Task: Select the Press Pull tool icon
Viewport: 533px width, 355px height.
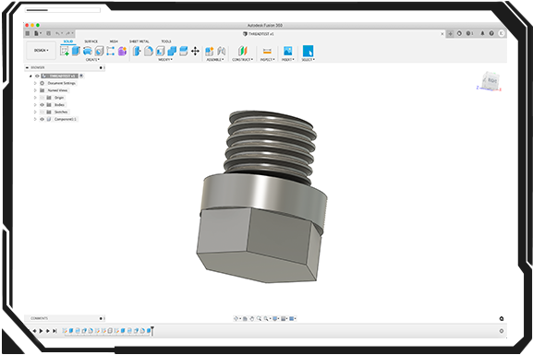Action: (137, 52)
